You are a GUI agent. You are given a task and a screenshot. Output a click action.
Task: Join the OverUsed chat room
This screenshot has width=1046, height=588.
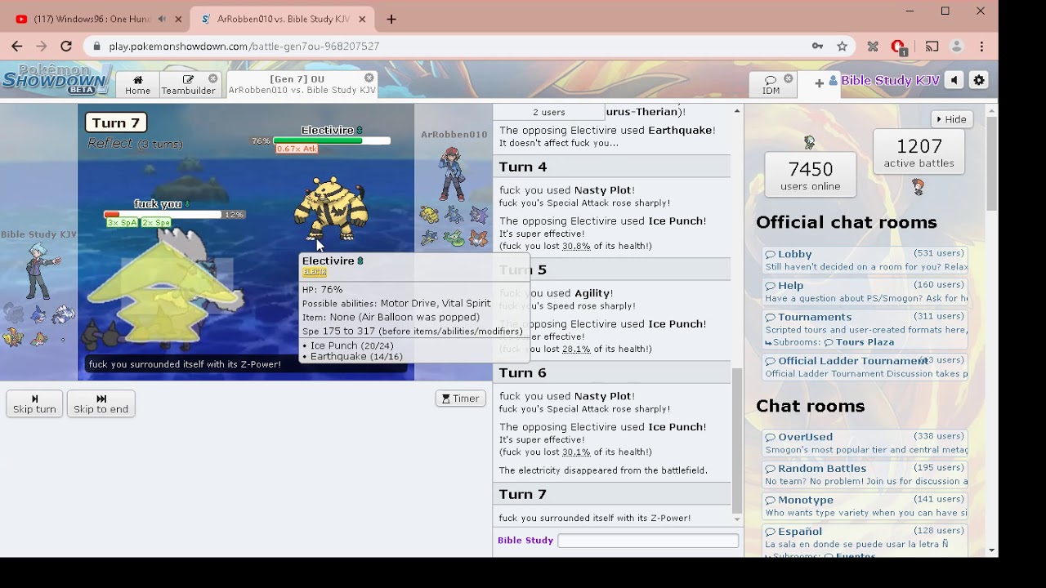pos(865,443)
